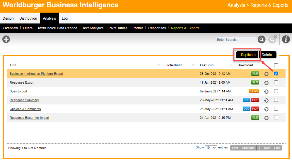292x164 pixels.
Task: Uncheck the Business Intelligence Platform Export checkbox
Action: (276, 74)
